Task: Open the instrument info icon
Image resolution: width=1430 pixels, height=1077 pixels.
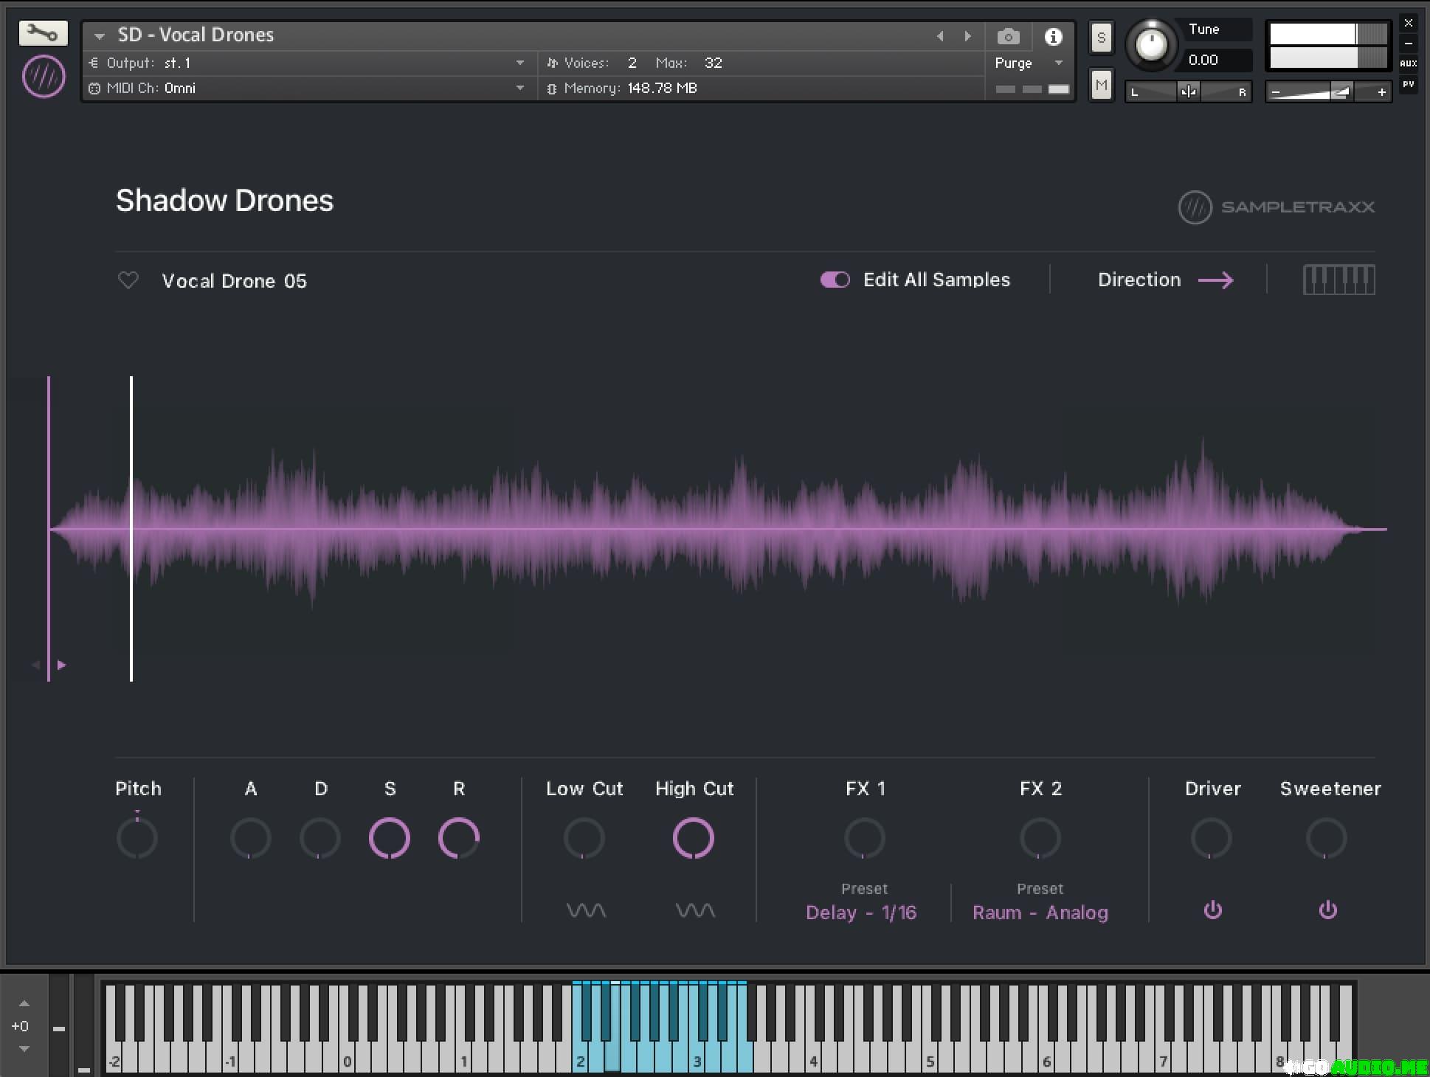Action: [1053, 36]
